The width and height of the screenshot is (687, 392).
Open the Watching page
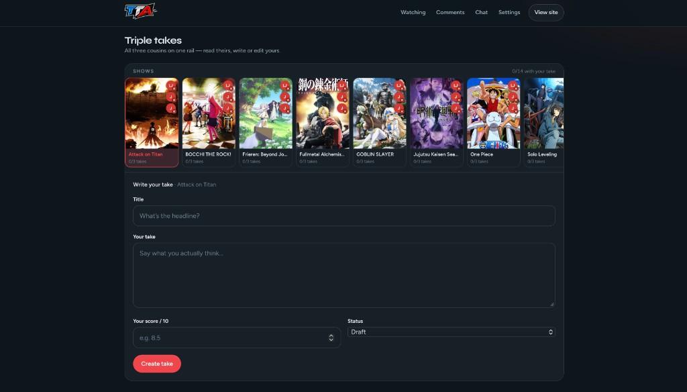pos(413,12)
